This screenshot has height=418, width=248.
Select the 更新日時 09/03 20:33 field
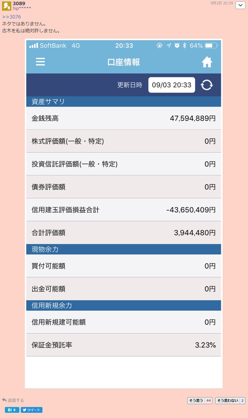[x=171, y=85]
